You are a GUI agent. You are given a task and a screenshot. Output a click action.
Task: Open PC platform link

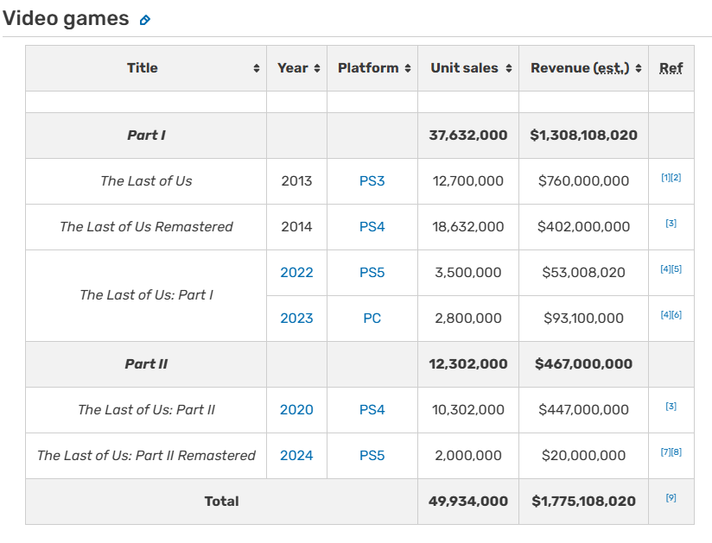coord(372,318)
